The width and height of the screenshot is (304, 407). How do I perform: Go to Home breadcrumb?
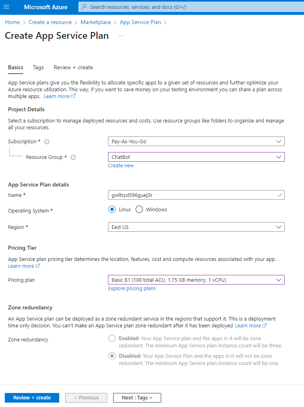(12, 22)
